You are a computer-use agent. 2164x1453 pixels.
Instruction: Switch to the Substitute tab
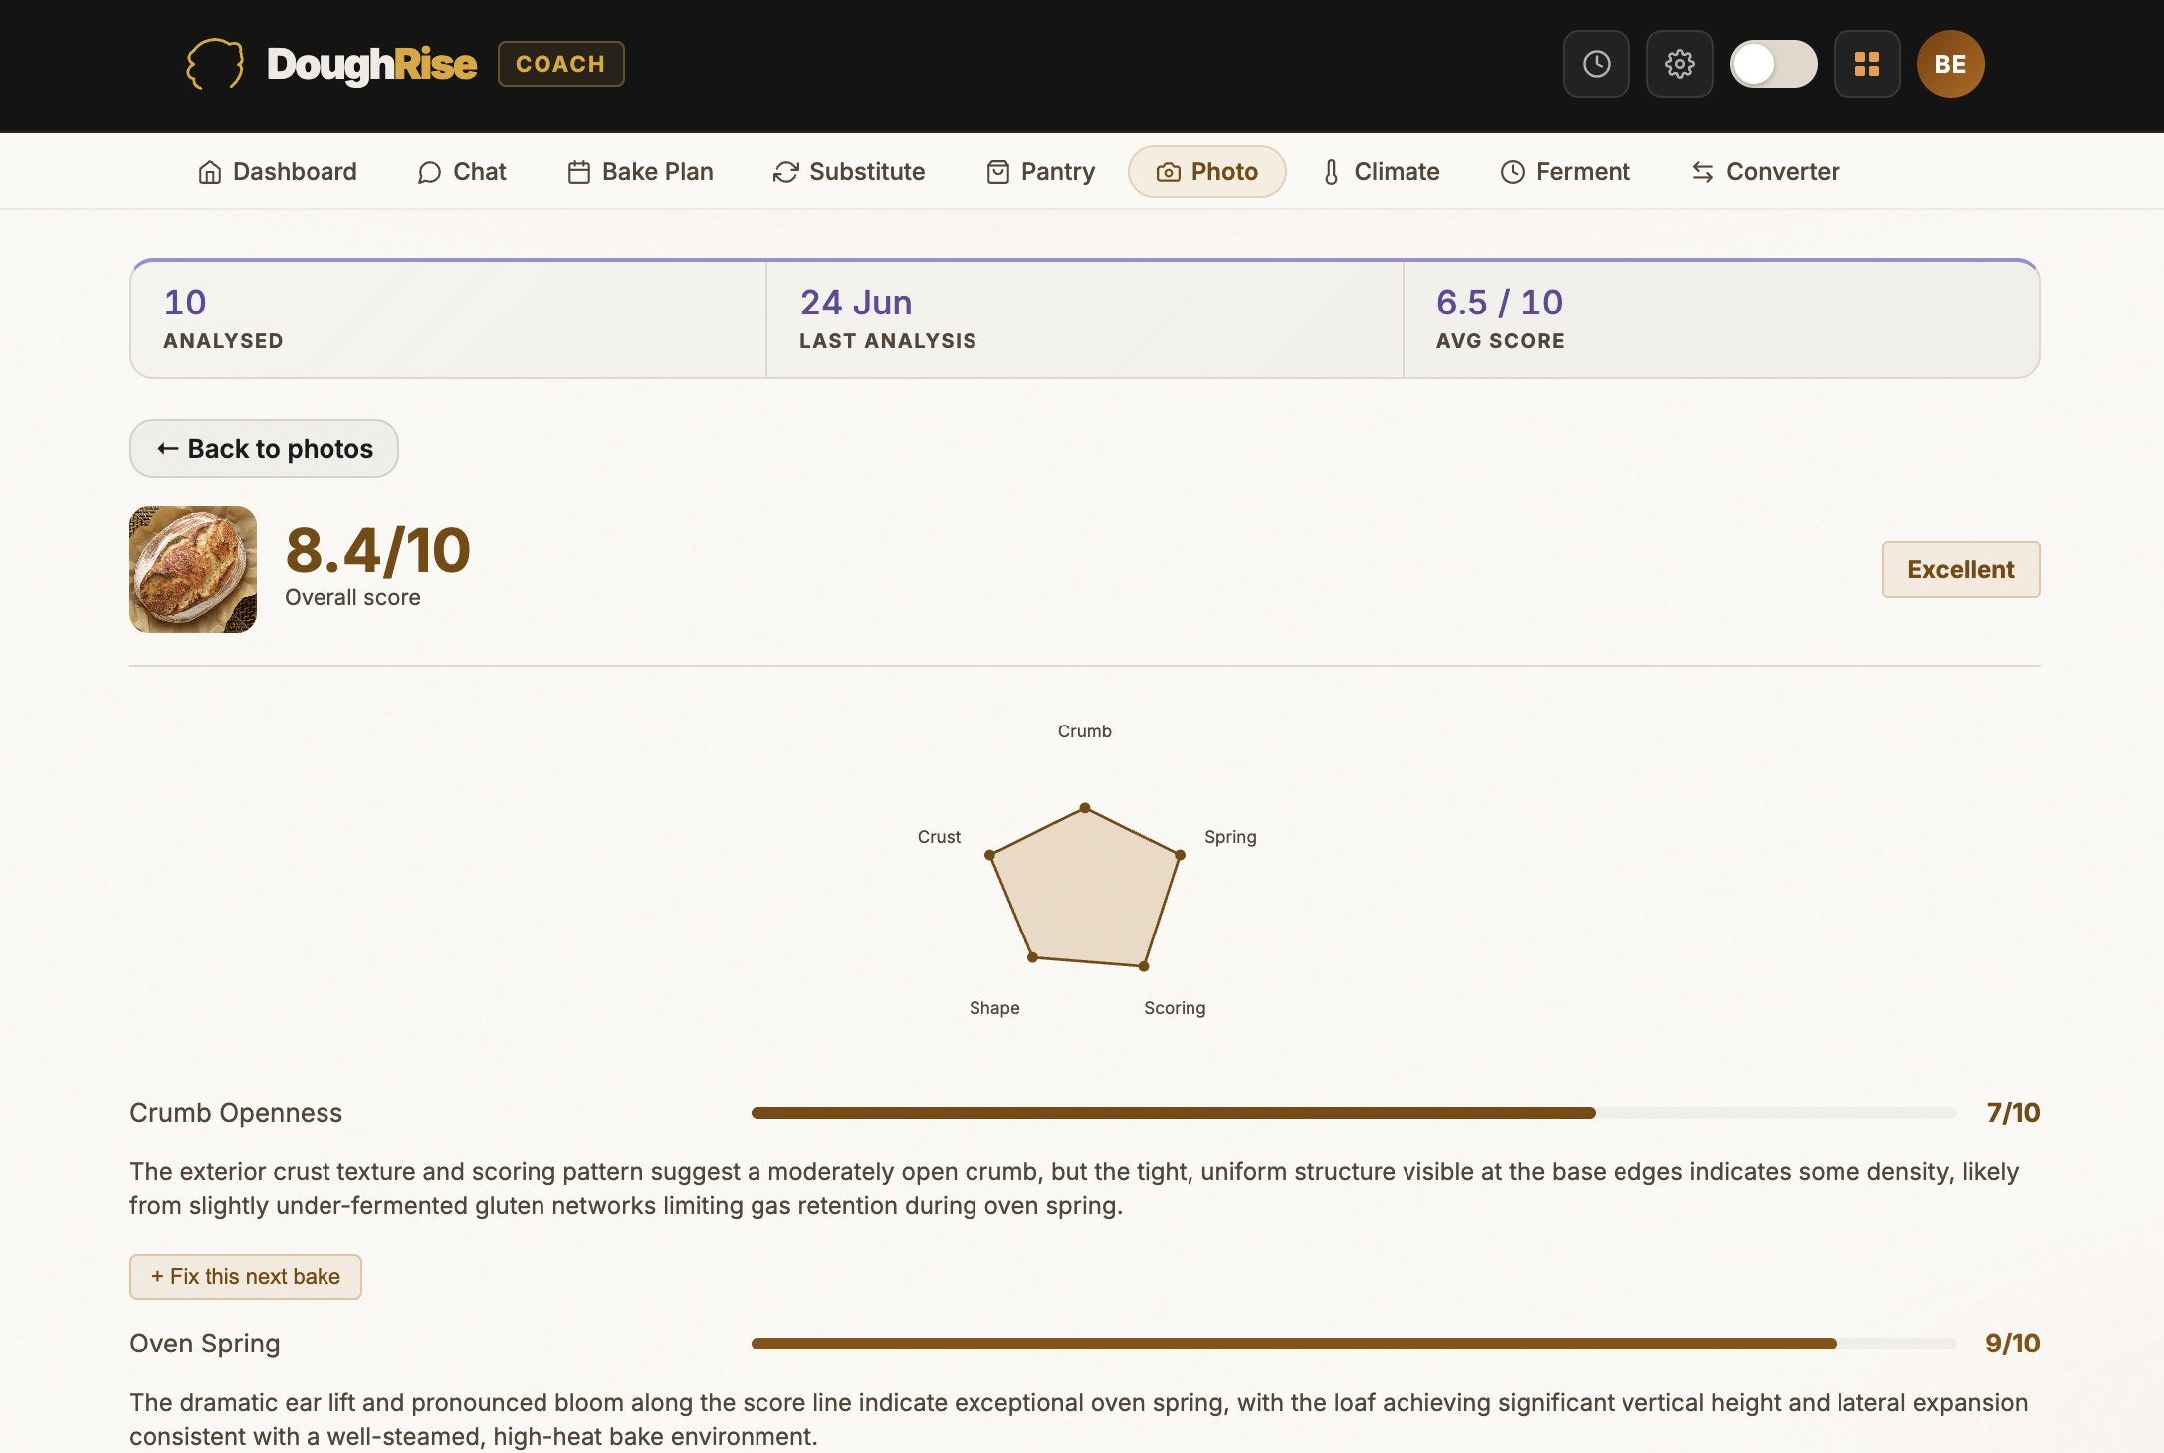849,172
